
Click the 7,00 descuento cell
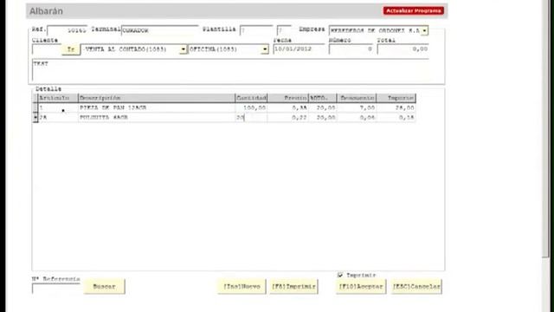click(357, 107)
